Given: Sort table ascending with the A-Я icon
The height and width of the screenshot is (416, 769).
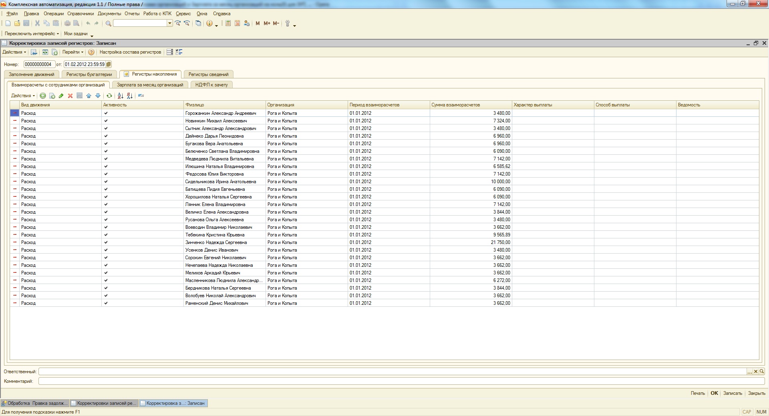Looking at the screenshot, I should pos(120,96).
